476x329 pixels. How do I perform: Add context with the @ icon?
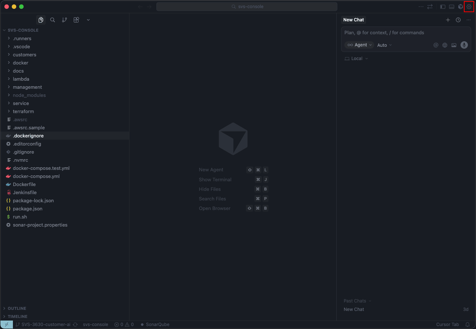pyautogui.click(x=436, y=45)
